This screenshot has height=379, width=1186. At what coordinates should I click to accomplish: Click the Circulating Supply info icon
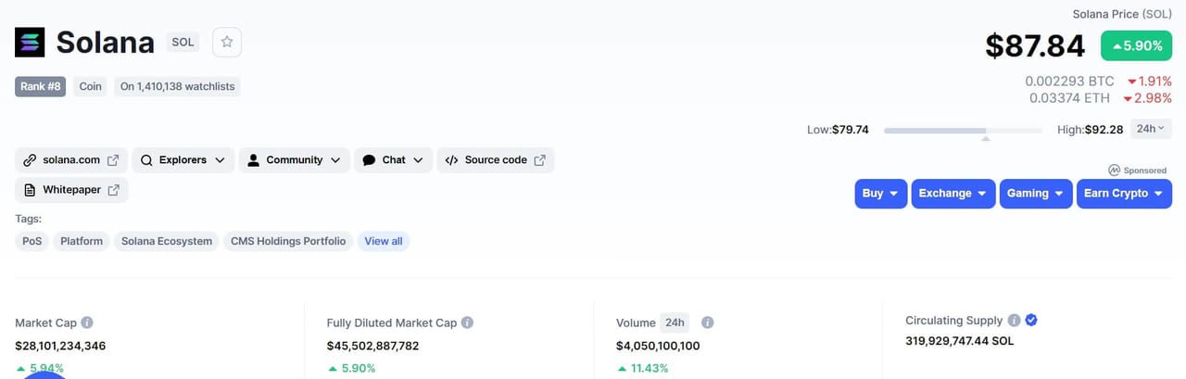(1014, 320)
